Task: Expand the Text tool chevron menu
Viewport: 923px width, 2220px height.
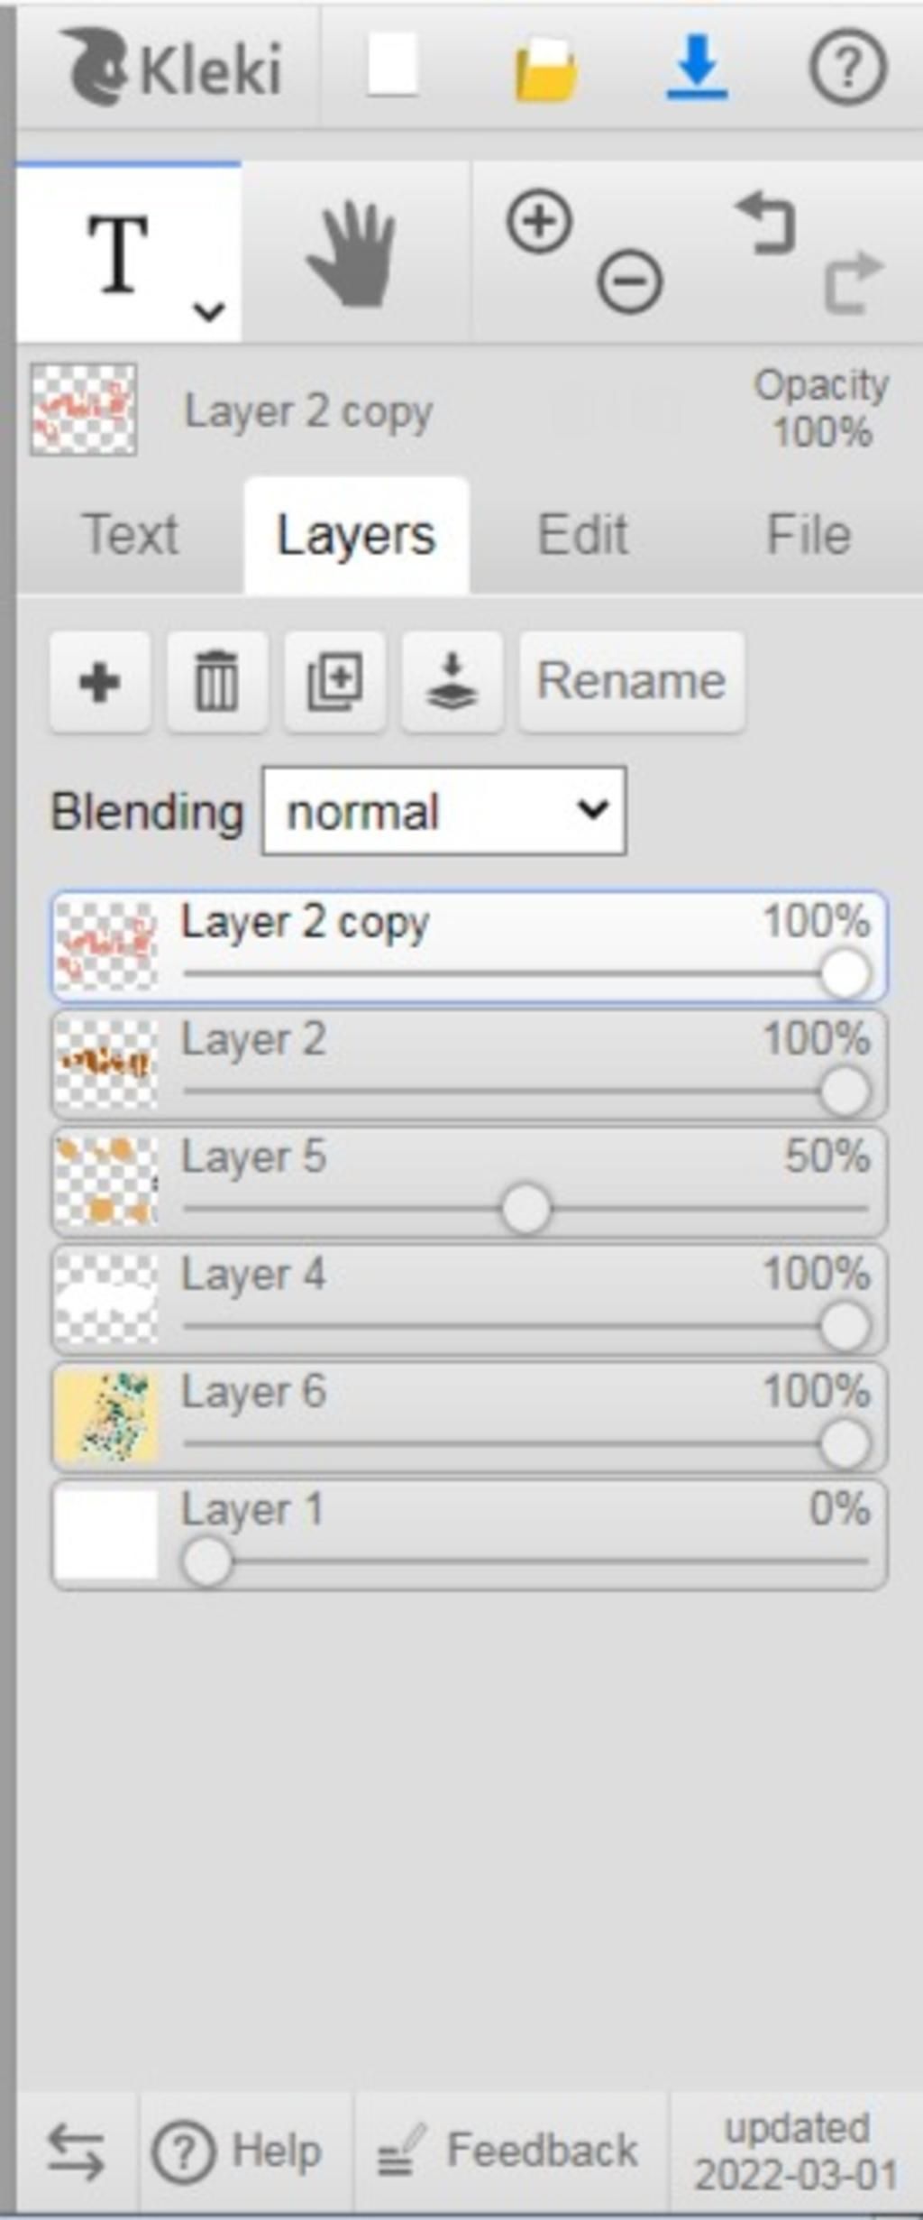Action: coord(209,311)
